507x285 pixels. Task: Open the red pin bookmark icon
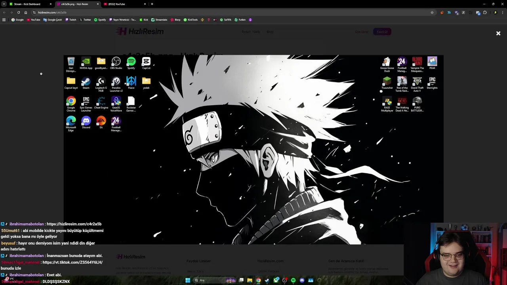(209, 19)
